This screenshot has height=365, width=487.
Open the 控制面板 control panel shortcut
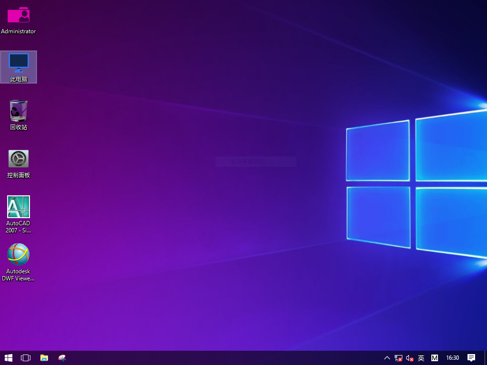pos(19,159)
